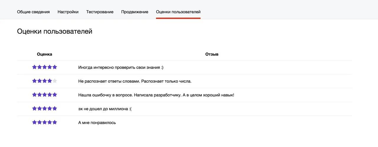Select the review Не распознает ответы словами

[135, 81]
